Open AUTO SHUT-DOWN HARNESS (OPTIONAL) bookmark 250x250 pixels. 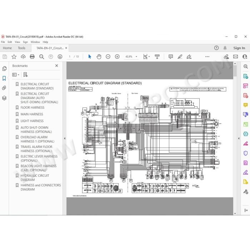(36, 130)
